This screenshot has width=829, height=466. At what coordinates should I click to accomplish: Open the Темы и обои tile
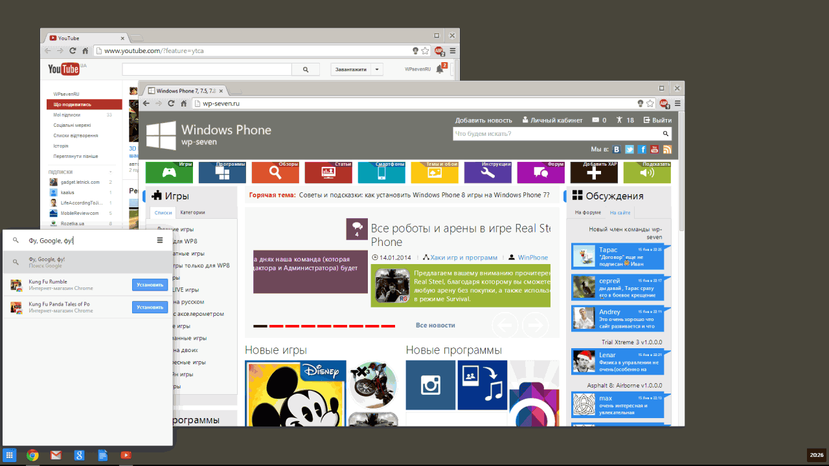coord(435,172)
